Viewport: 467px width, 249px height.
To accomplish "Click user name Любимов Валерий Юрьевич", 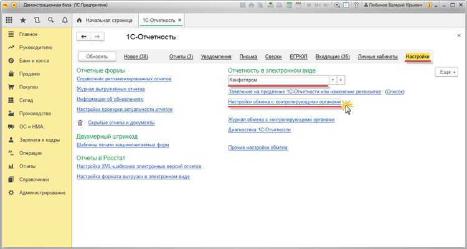I will click(394, 5).
